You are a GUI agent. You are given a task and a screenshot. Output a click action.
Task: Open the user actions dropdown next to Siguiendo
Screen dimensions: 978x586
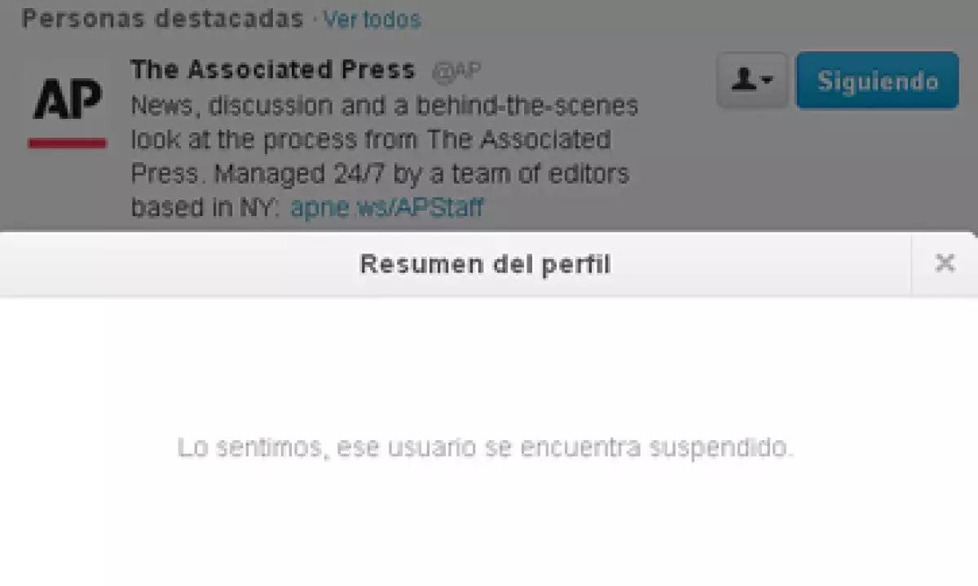click(751, 81)
